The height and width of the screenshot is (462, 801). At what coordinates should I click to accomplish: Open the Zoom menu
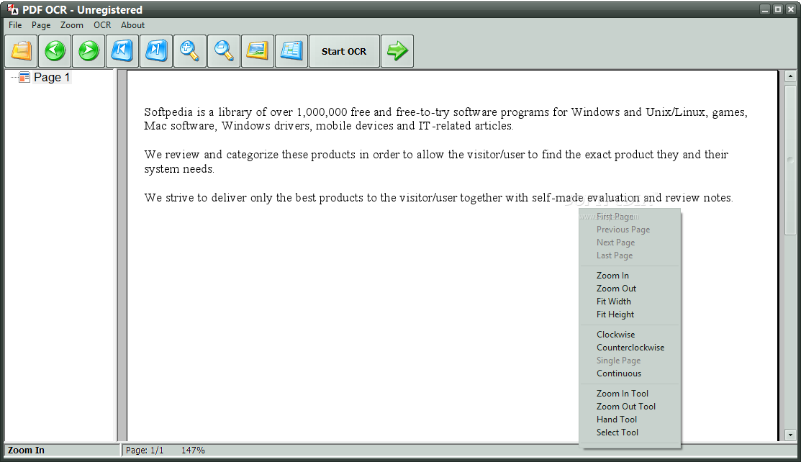(71, 25)
